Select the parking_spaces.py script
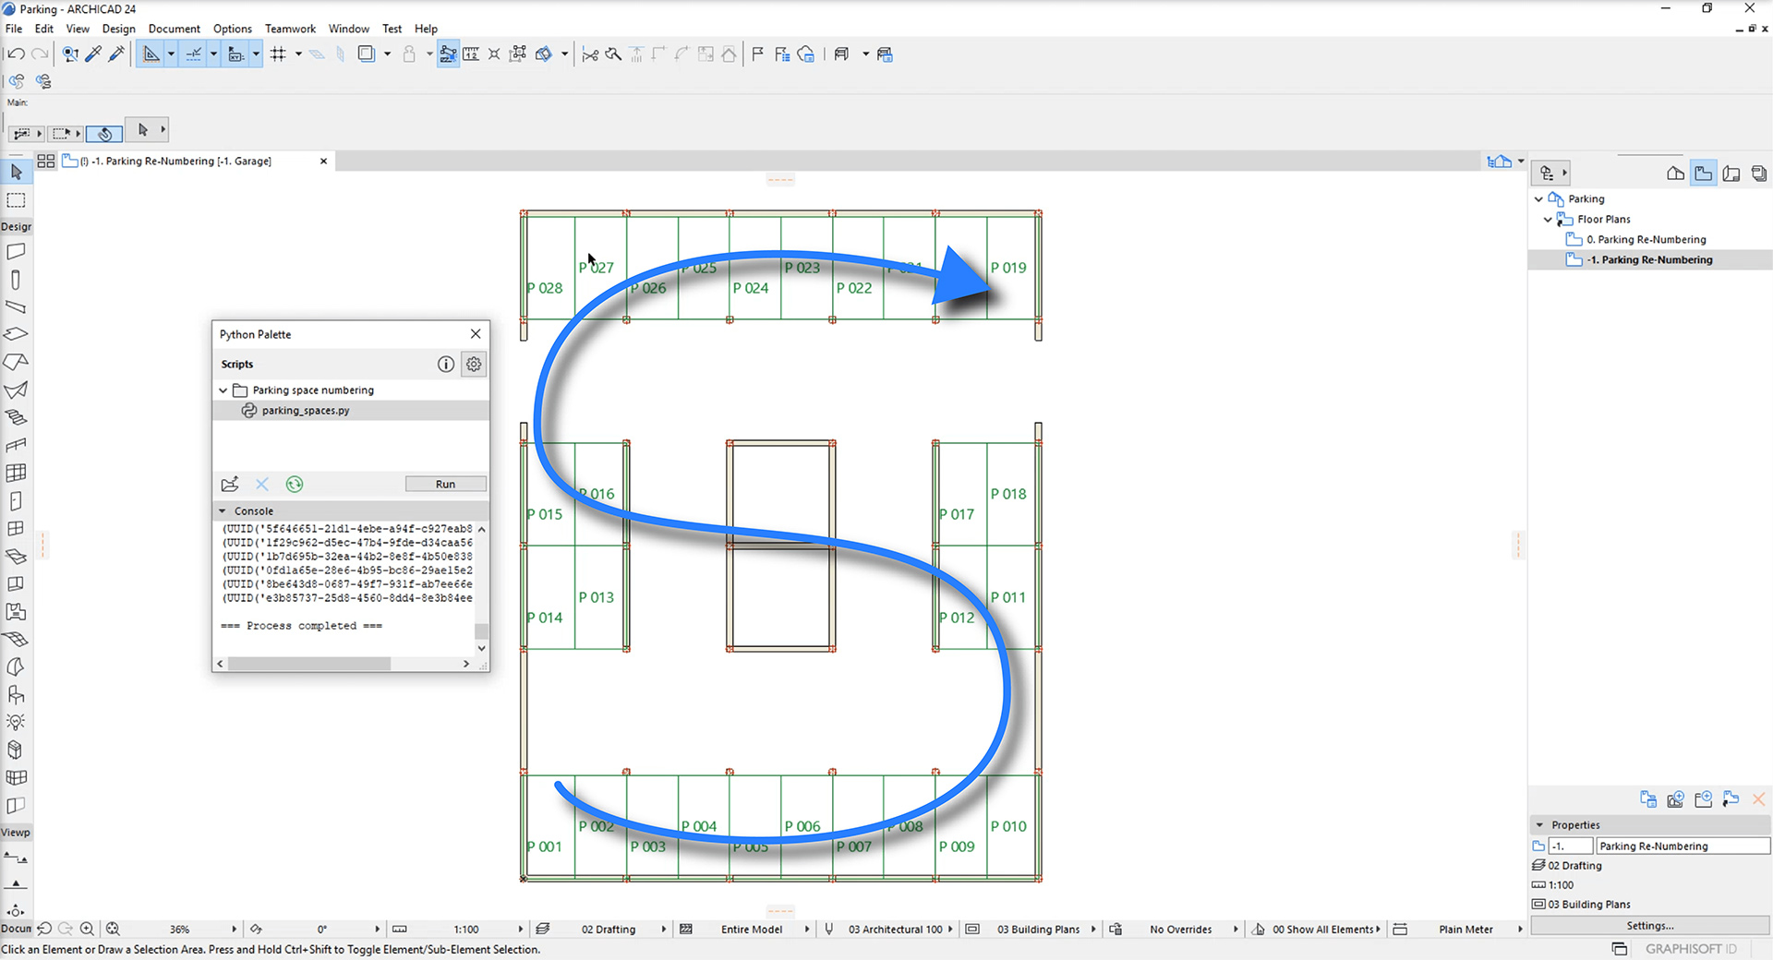 (305, 410)
